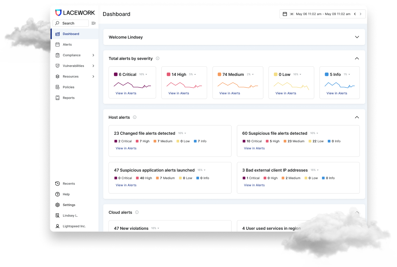The height and width of the screenshot is (267, 397).
Task: Go to next date range with right arrow
Action: 361,14
